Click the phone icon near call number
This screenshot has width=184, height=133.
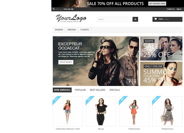[x=54, y=9]
